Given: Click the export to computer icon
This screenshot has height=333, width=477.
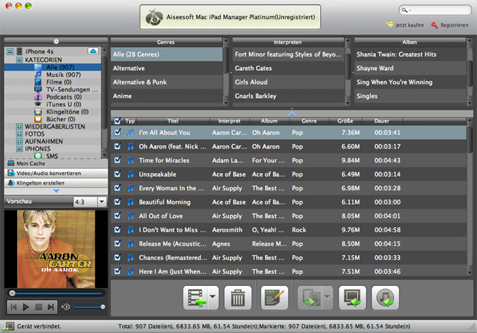Looking at the screenshot, I should (353, 298).
